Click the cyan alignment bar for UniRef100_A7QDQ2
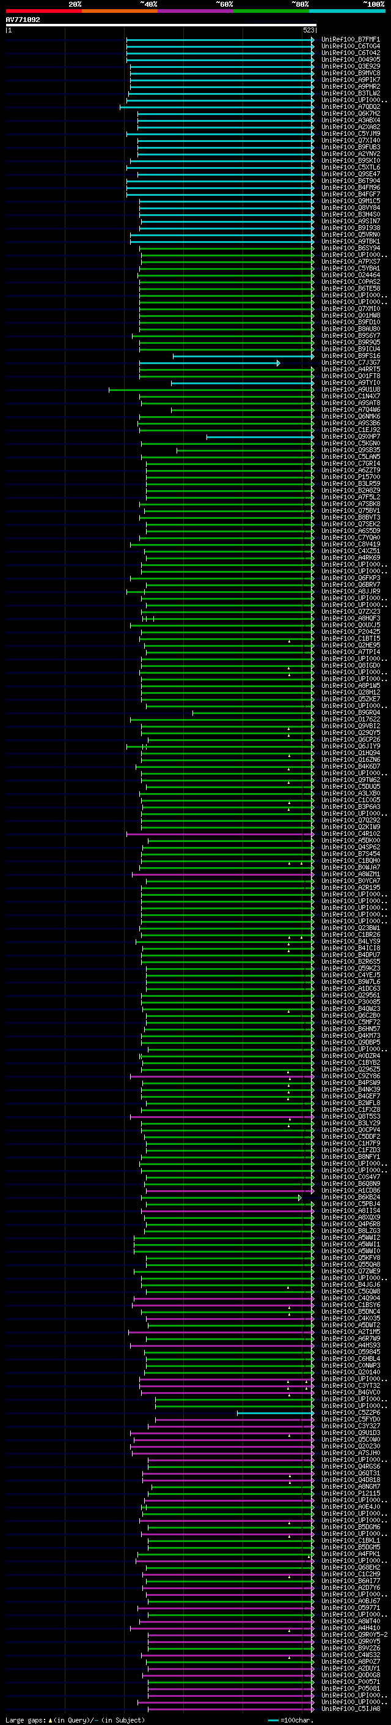 [x=216, y=107]
